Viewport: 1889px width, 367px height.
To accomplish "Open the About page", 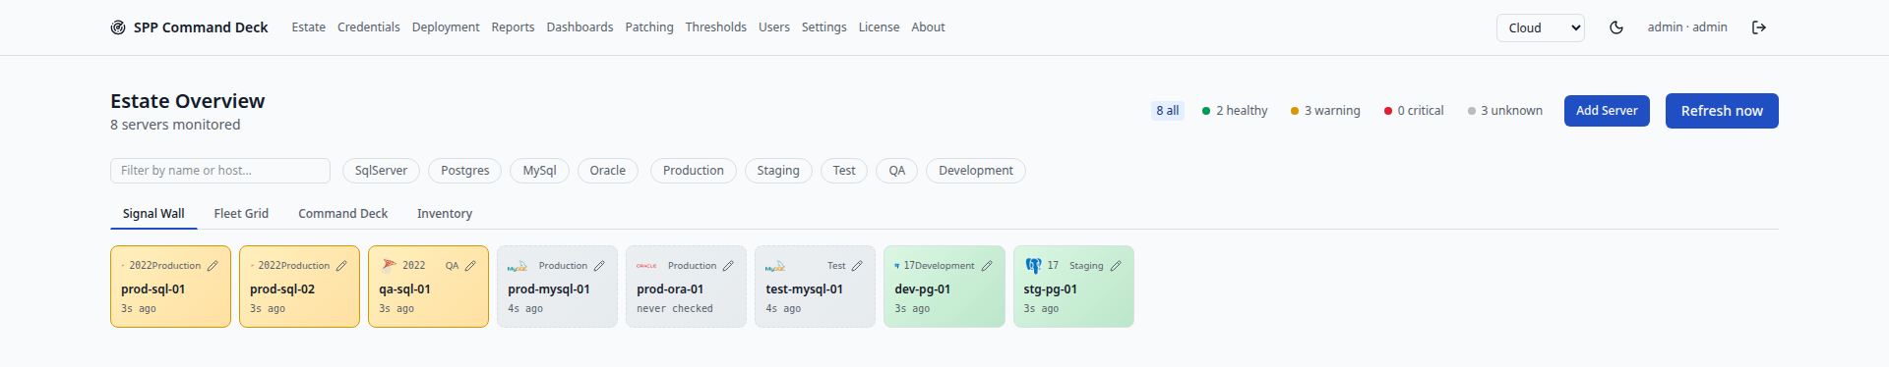I will pos(928,27).
